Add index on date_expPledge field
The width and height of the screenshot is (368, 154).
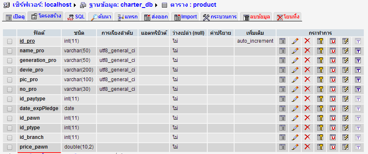tap(345, 108)
